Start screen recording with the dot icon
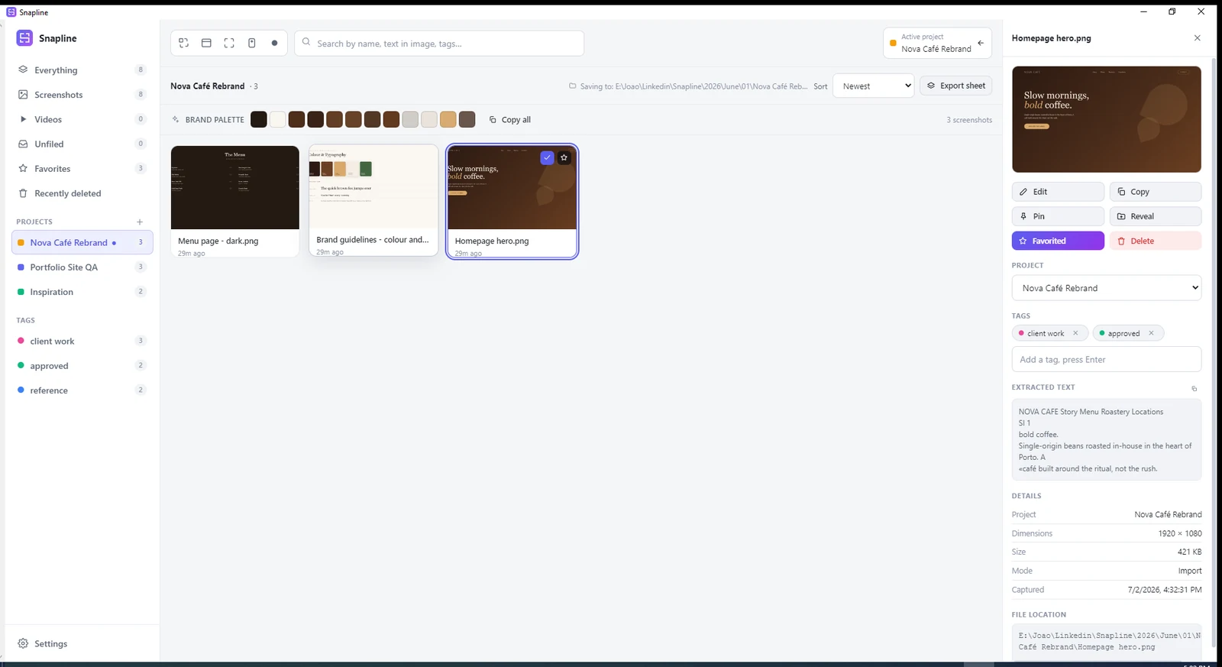The width and height of the screenshot is (1222, 667). pyautogui.click(x=274, y=44)
